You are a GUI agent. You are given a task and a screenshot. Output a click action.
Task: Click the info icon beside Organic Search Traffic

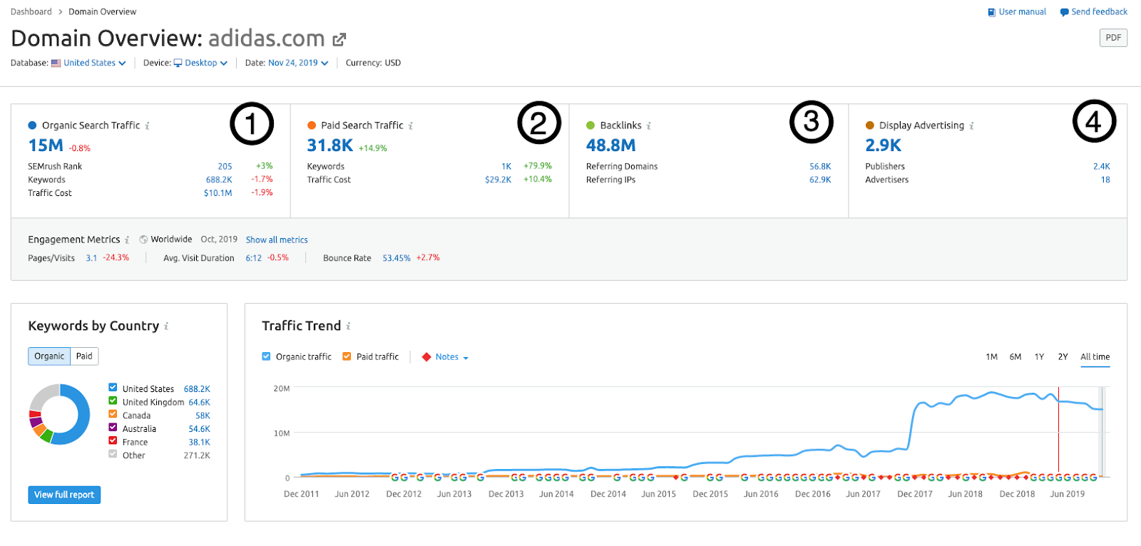(x=148, y=126)
